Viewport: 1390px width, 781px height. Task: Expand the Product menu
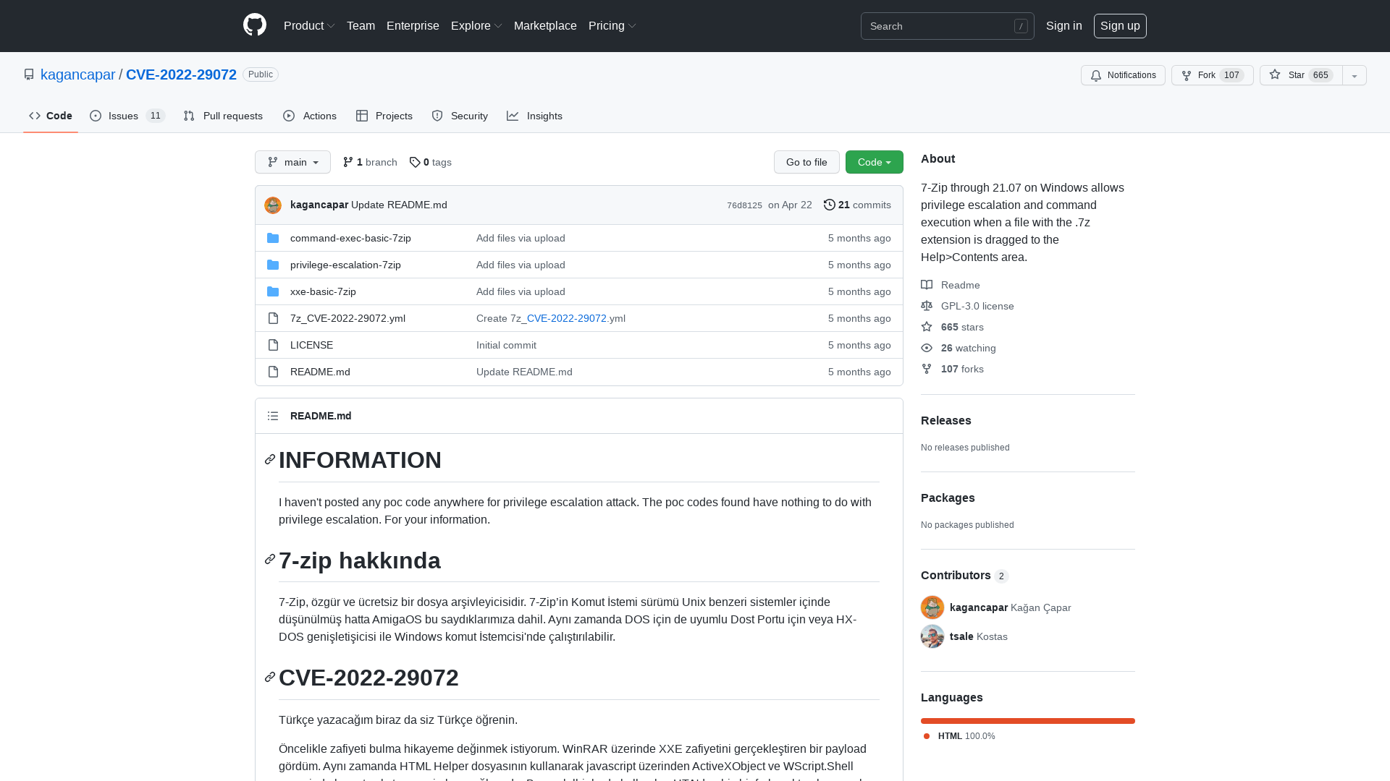tap(309, 25)
